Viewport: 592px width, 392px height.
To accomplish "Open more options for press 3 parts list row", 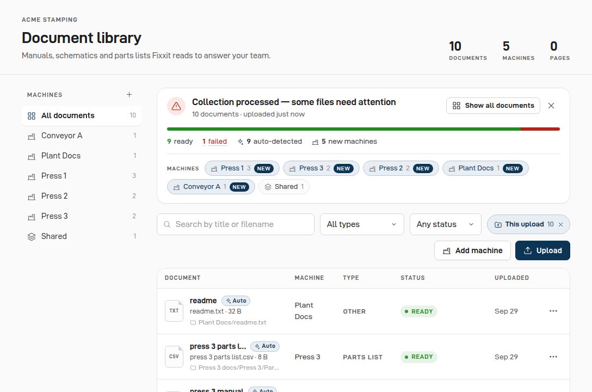I will (553, 357).
